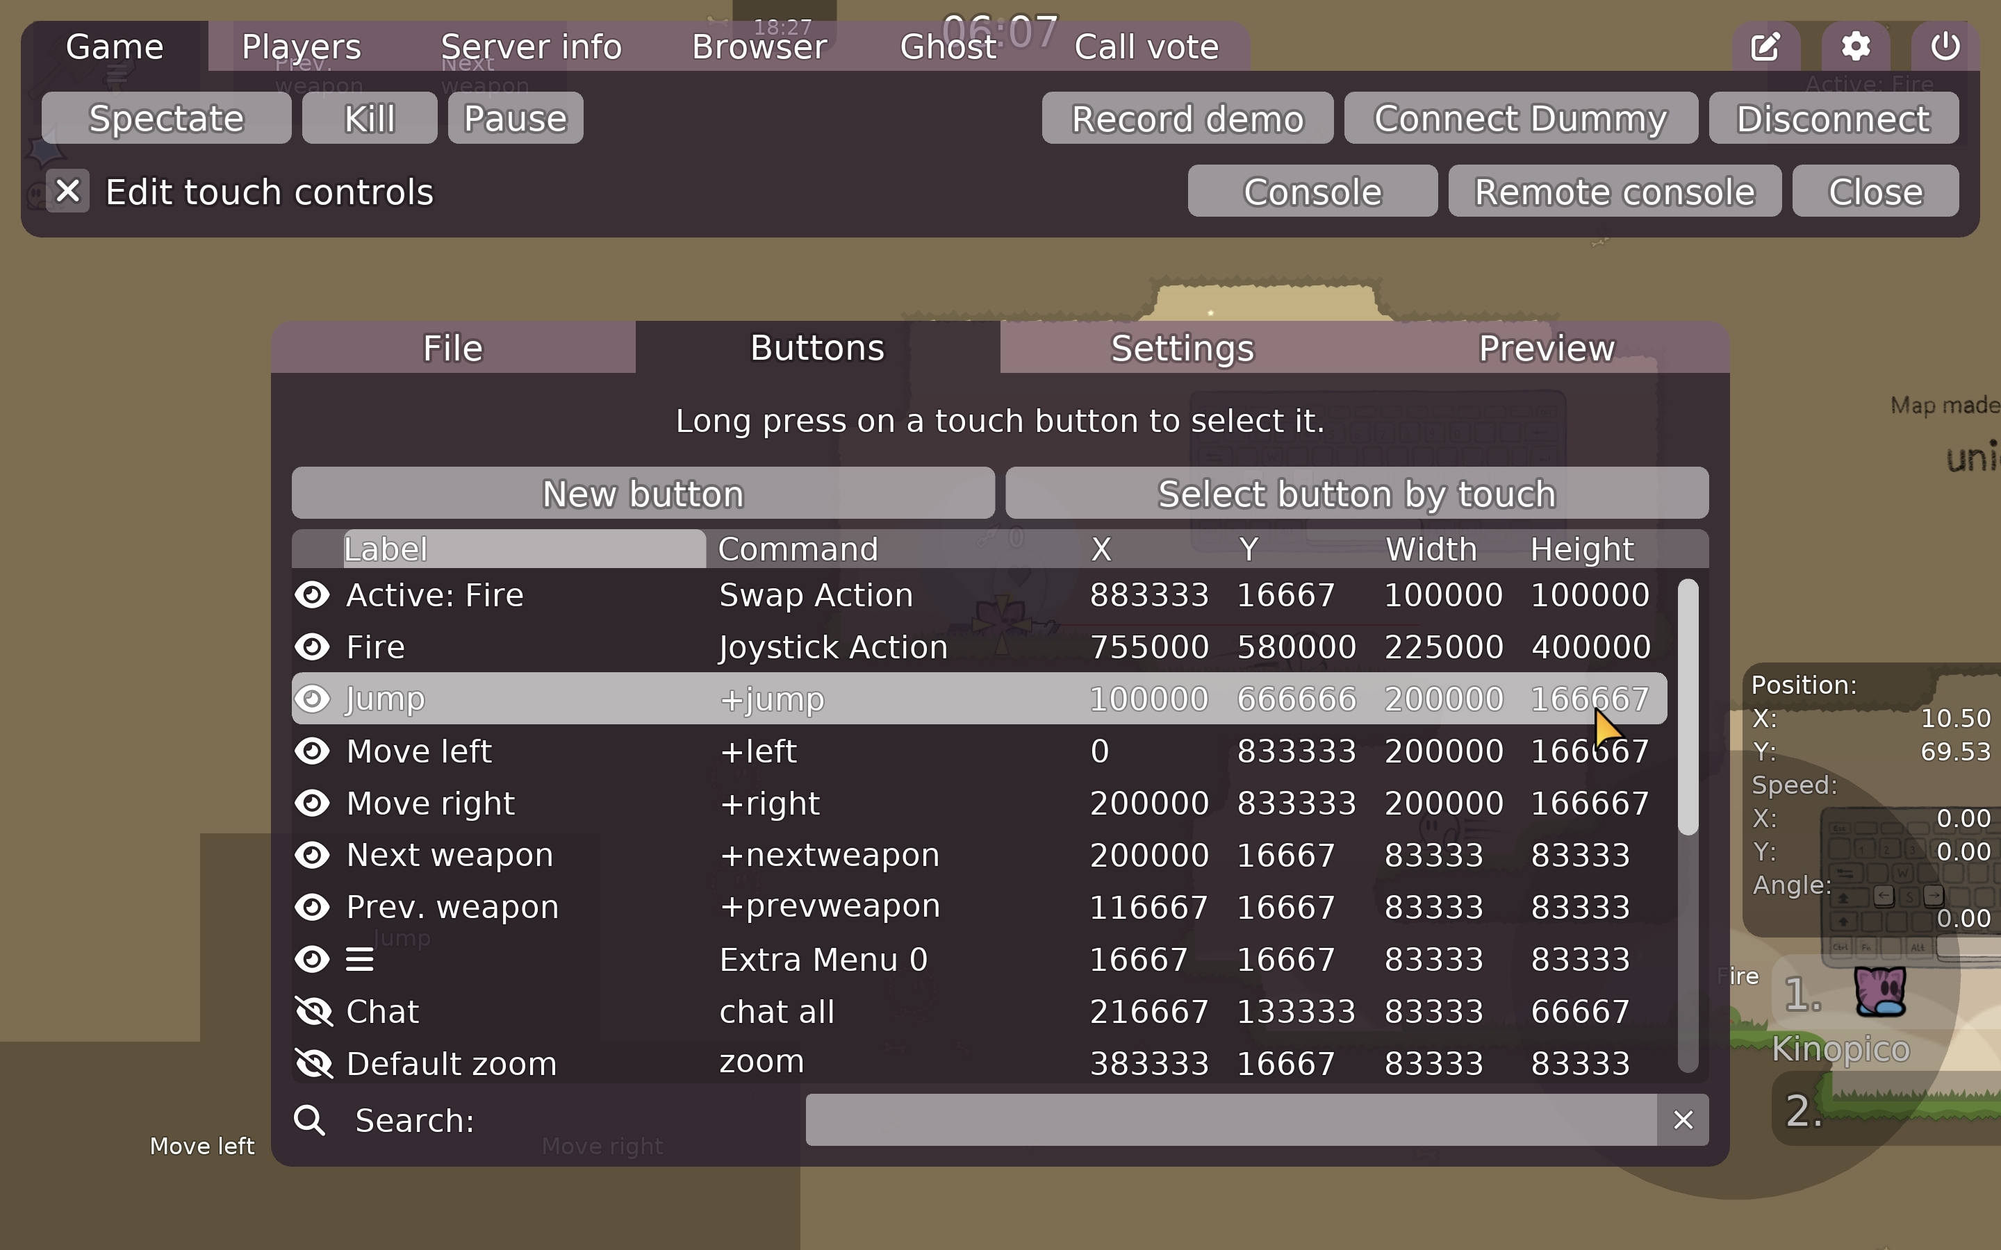
Task: Open the settings gear icon
Action: [1856, 47]
